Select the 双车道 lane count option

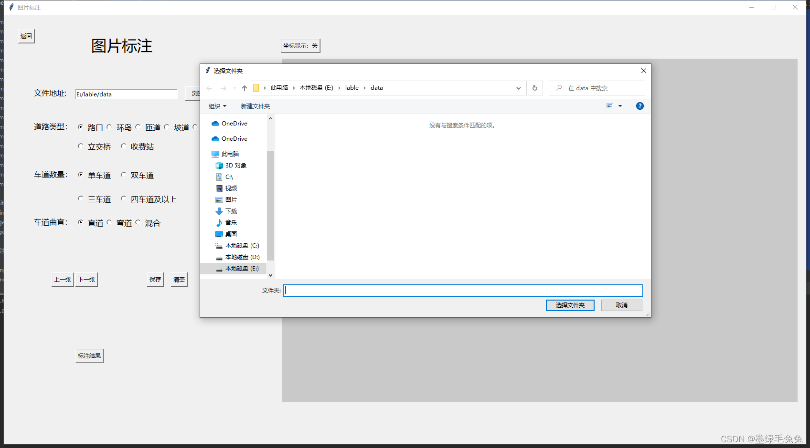(124, 175)
